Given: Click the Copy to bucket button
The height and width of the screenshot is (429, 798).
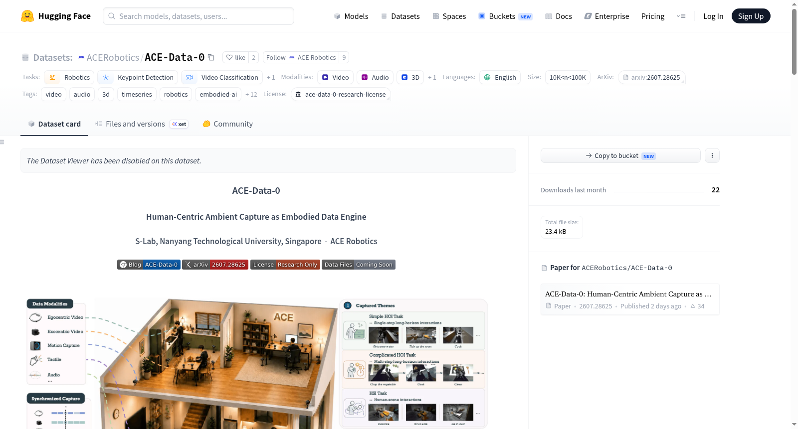Looking at the screenshot, I should tap(620, 155).
